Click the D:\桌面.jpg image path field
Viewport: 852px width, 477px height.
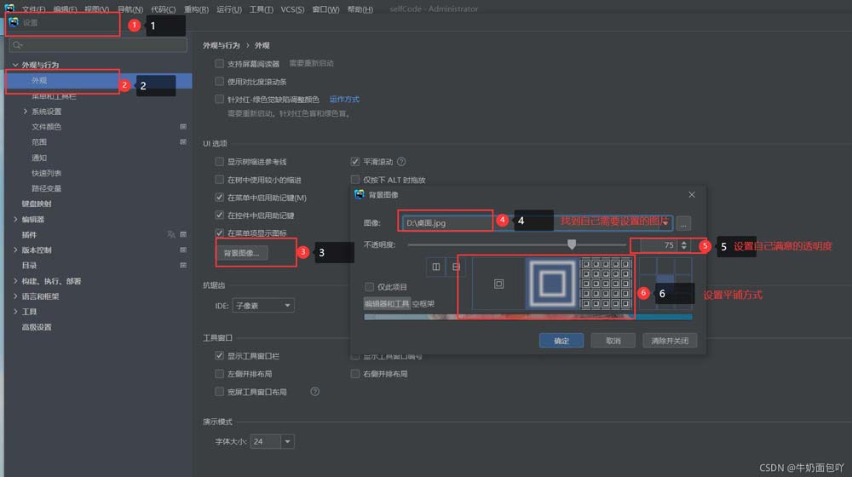pos(537,223)
